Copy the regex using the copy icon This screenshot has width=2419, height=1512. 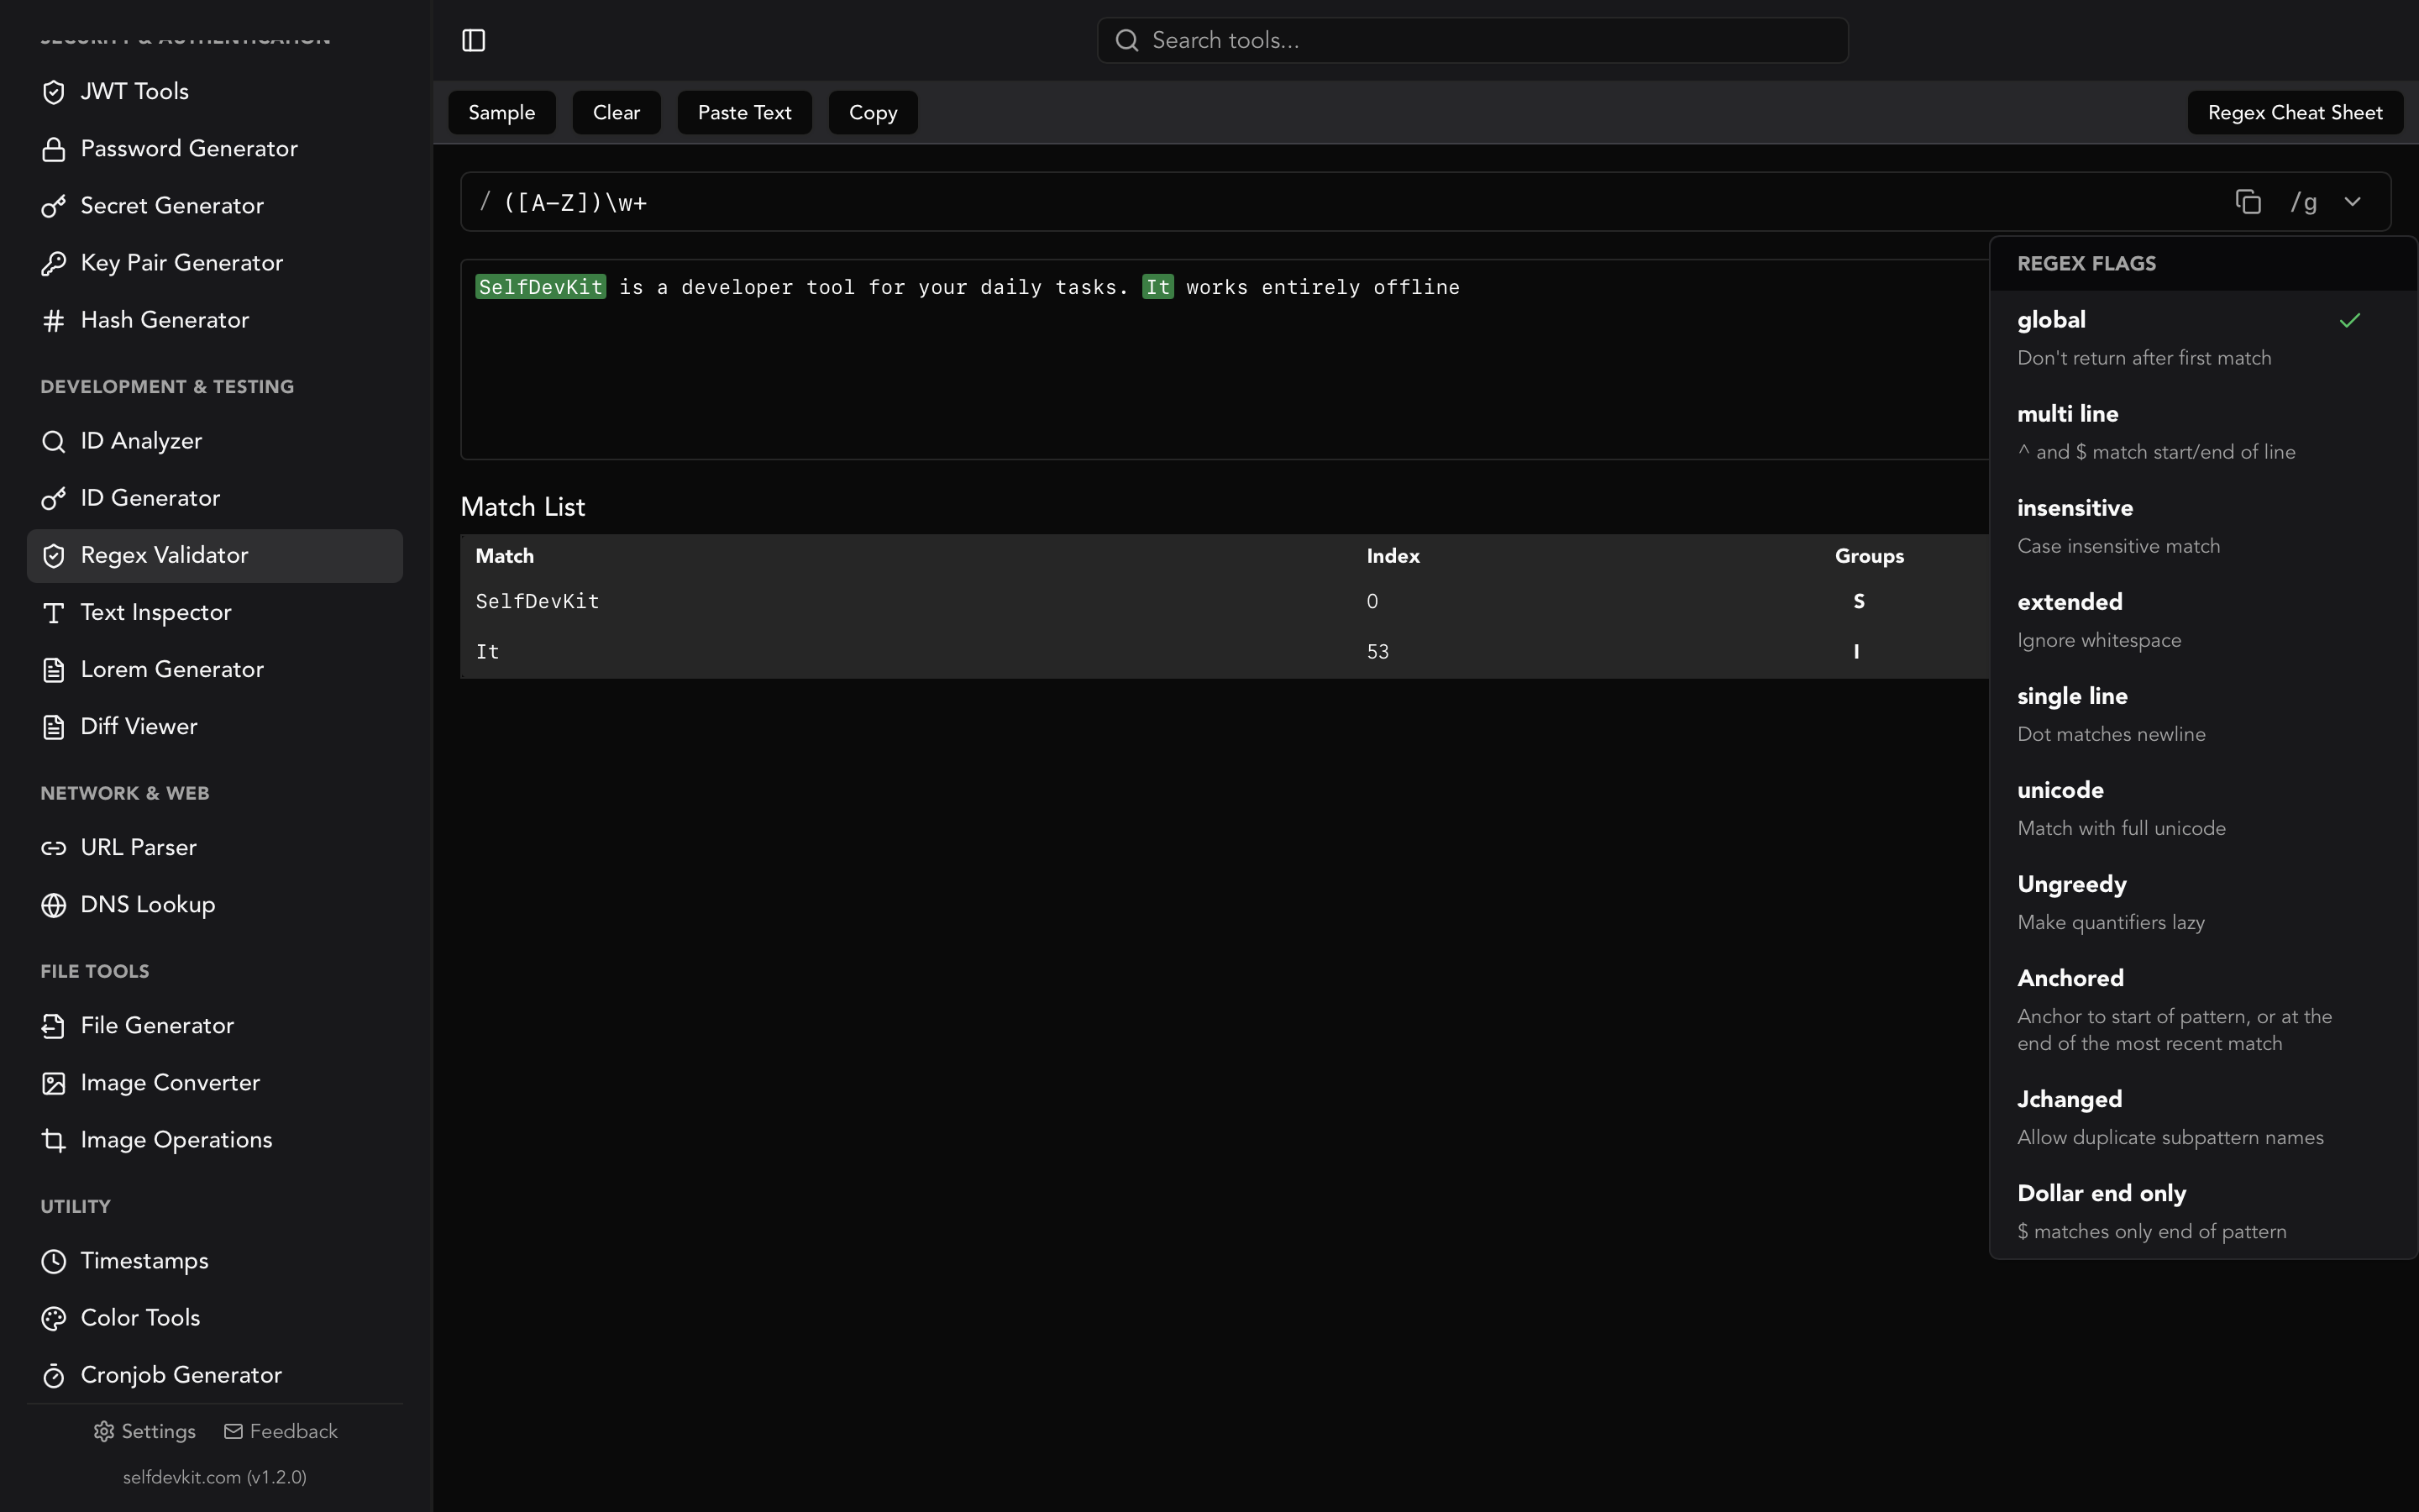click(x=2248, y=202)
